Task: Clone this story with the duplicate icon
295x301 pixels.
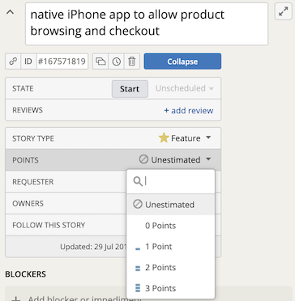Action: tap(100, 61)
